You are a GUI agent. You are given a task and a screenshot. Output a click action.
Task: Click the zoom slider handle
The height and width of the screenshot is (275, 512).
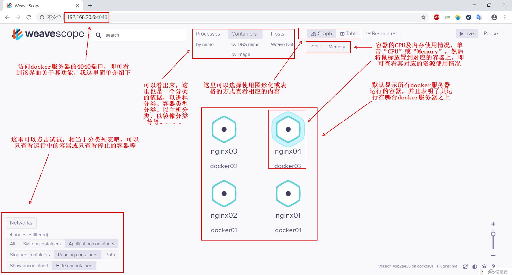coord(493,234)
